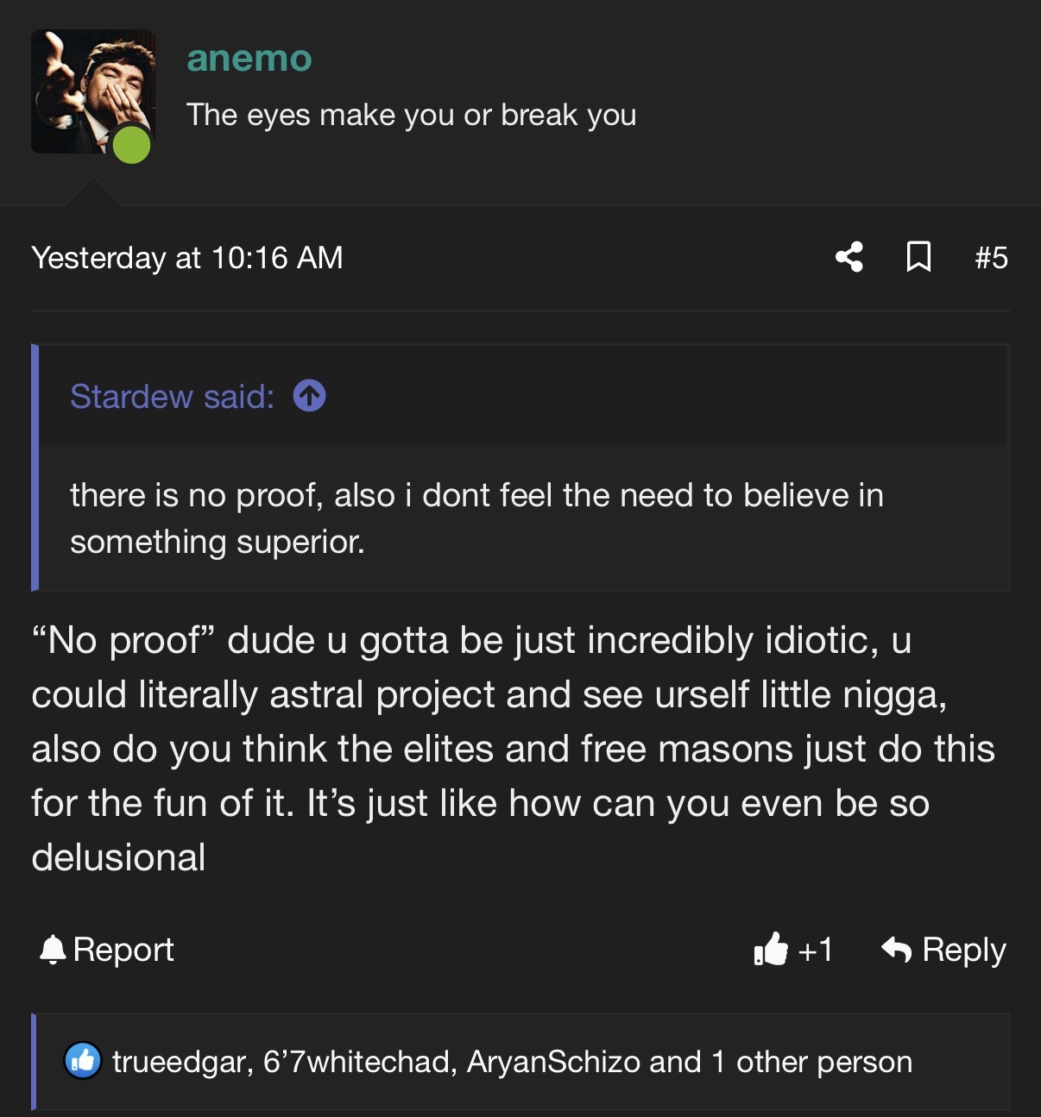Image resolution: width=1041 pixels, height=1117 pixels.
Task: Click the Yesterday at 10:16 AM timestamp
Action: tap(187, 258)
